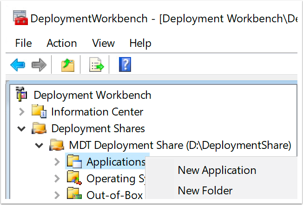Click the Deployment Workbench root node icon

point(21,94)
